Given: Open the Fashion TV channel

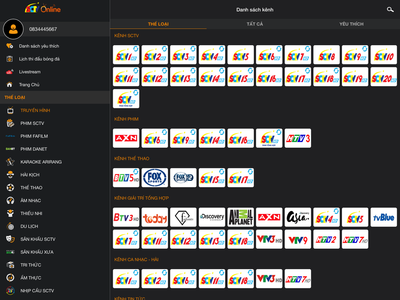Looking at the screenshot, I should [184, 217].
